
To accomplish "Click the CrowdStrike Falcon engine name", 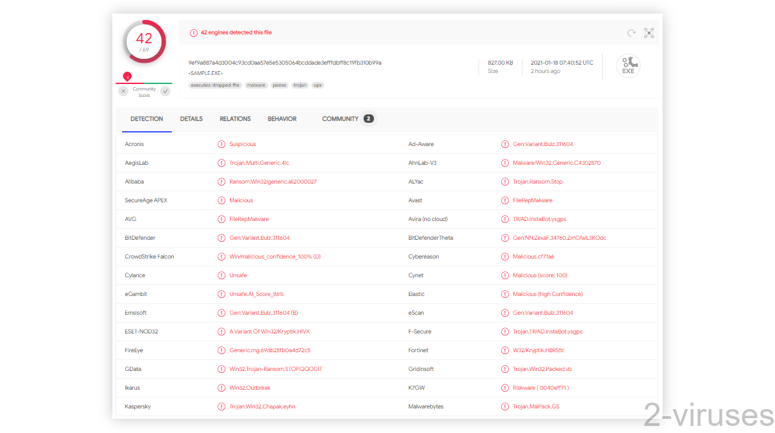I will [x=149, y=257].
